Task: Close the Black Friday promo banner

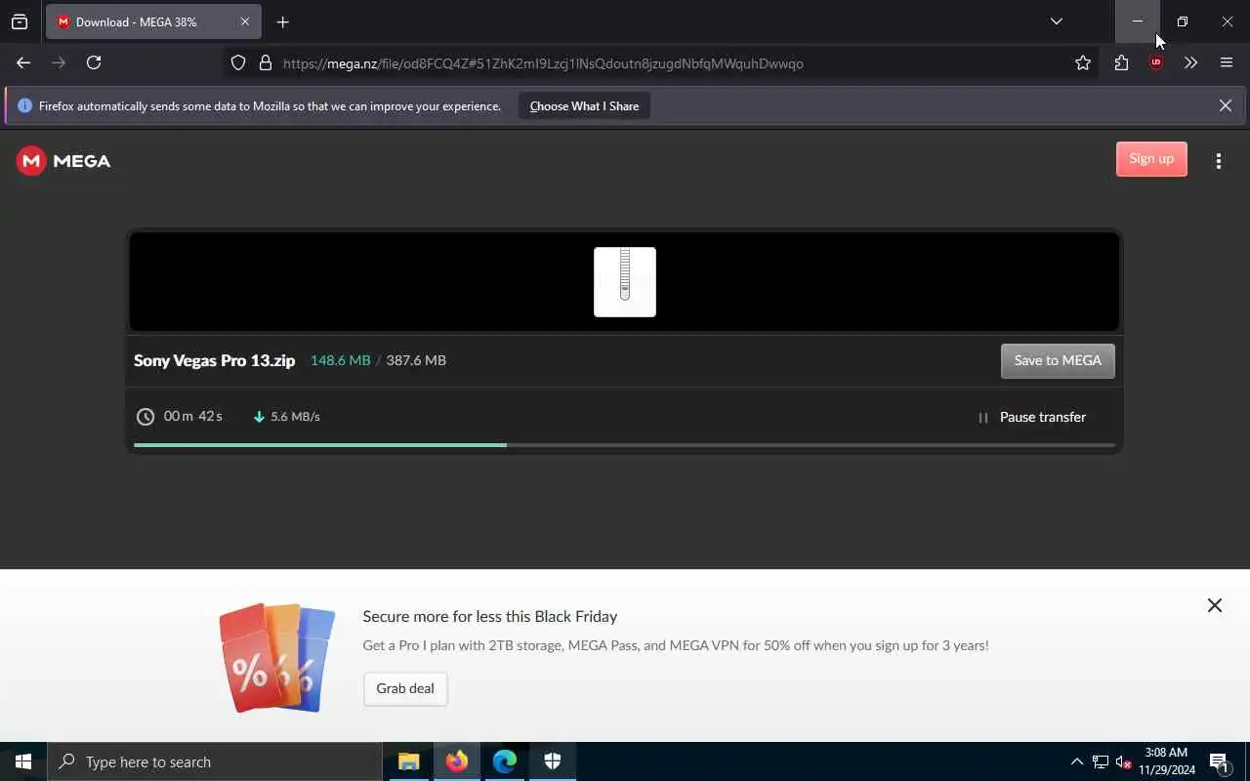Action: (1214, 605)
